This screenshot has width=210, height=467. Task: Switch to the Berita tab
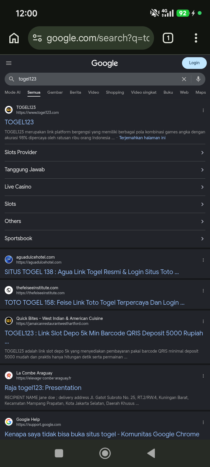[76, 92]
